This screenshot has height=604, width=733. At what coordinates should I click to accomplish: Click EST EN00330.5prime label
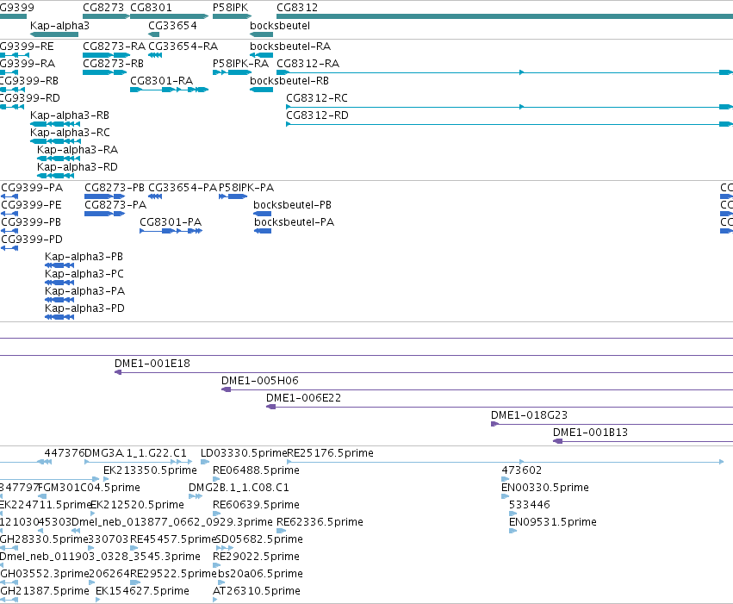[545, 488]
